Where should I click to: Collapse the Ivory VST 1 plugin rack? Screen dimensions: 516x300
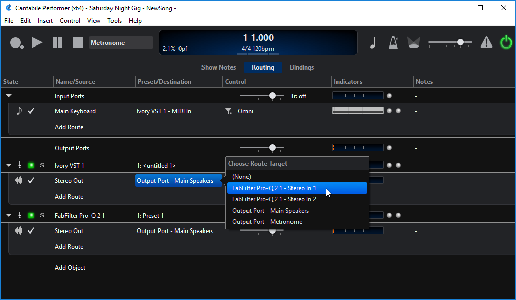[x=9, y=165]
